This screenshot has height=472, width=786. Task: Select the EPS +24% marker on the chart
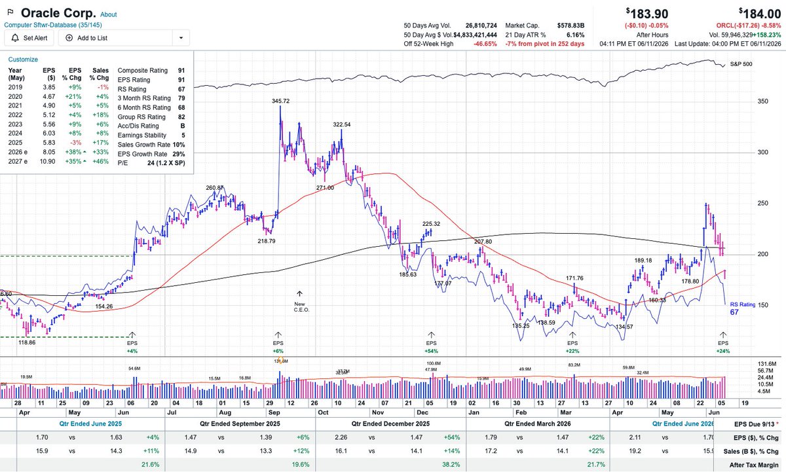point(723,342)
